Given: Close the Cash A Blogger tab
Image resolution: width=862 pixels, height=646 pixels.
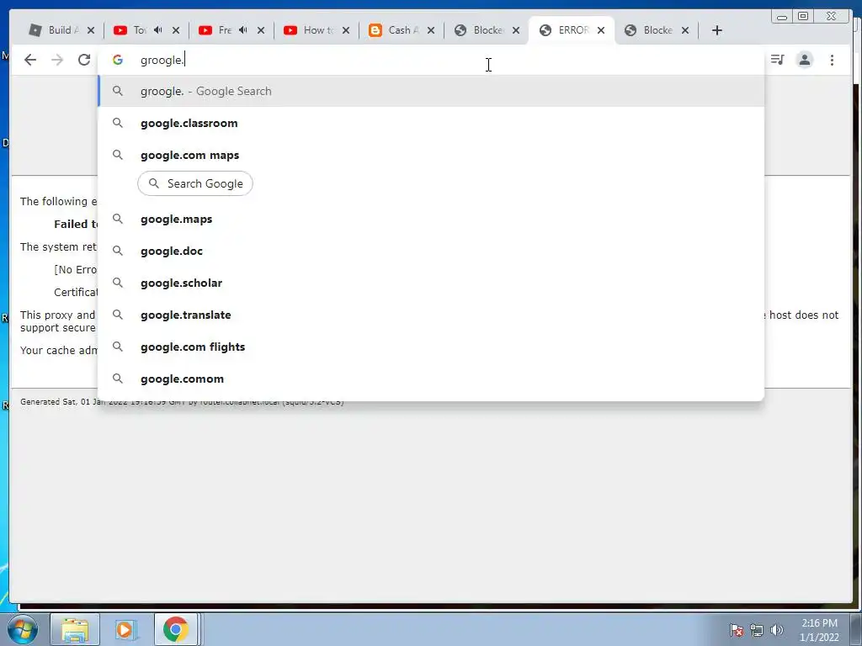Looking at the screenshot, I should (431, 30).
